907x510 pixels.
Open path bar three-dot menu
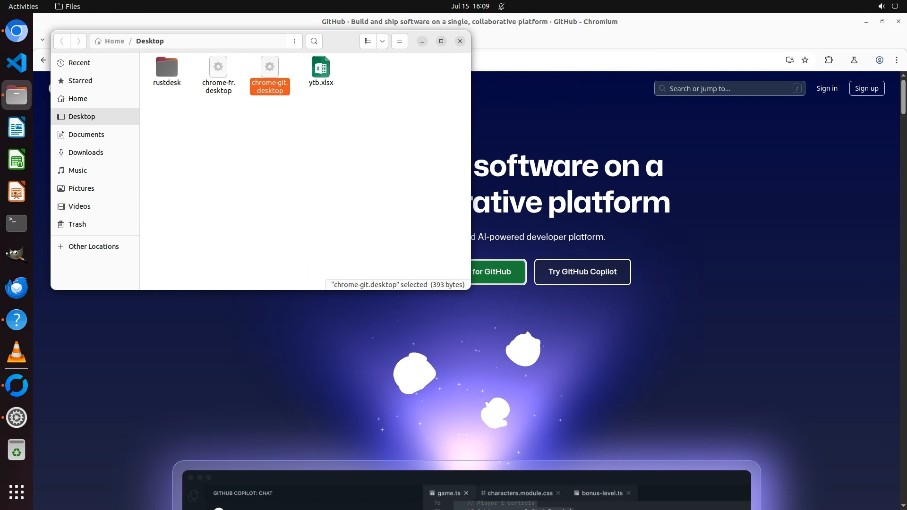(294, 41)
